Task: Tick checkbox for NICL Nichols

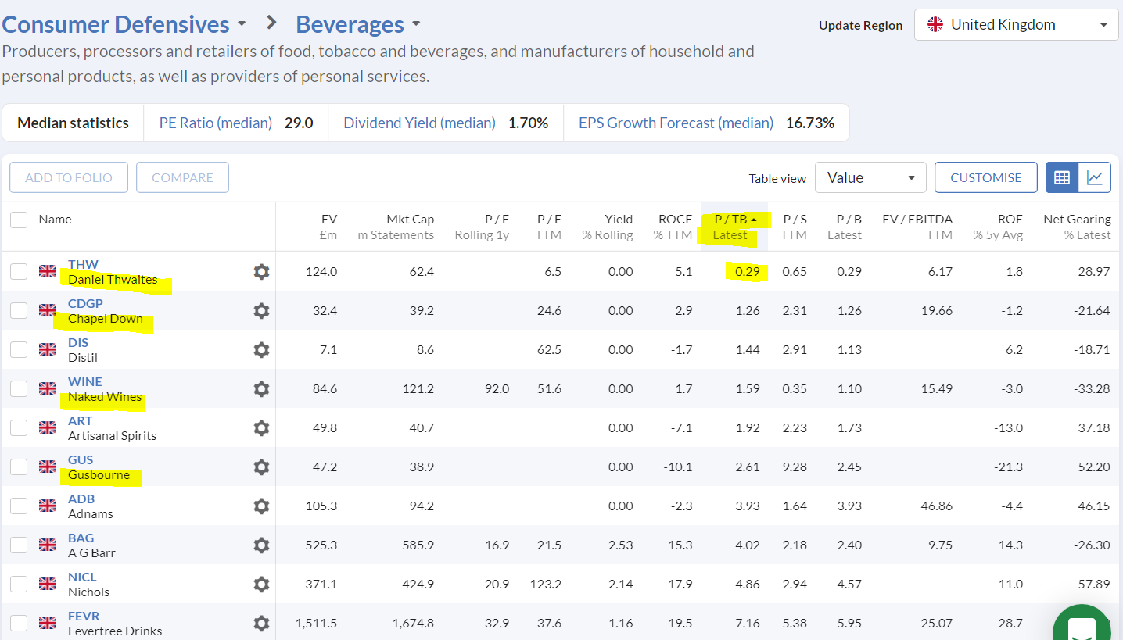Action: tap(18, 584)
